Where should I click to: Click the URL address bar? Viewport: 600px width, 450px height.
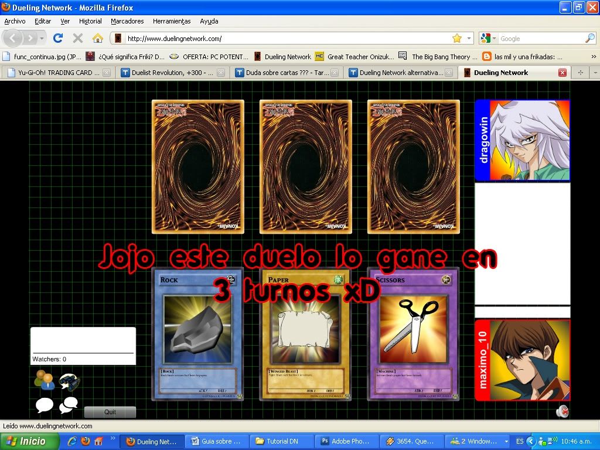coord(287,38)
